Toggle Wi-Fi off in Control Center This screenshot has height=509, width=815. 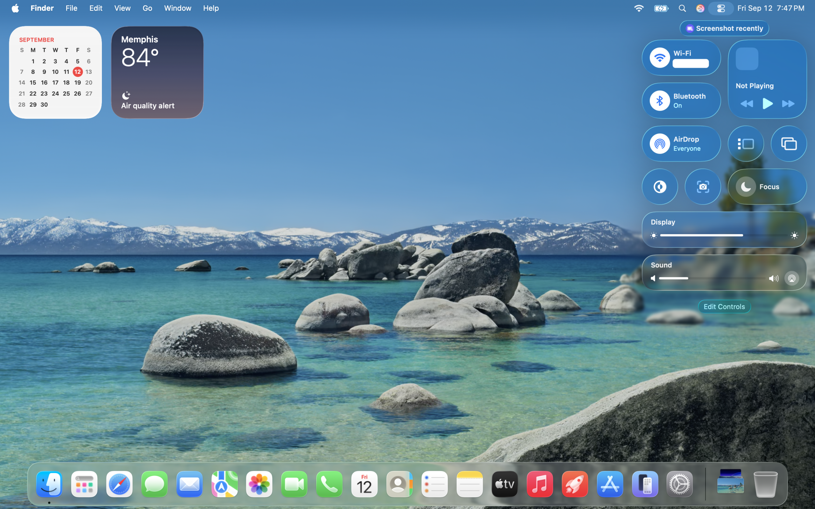click(x=659, y=58)
